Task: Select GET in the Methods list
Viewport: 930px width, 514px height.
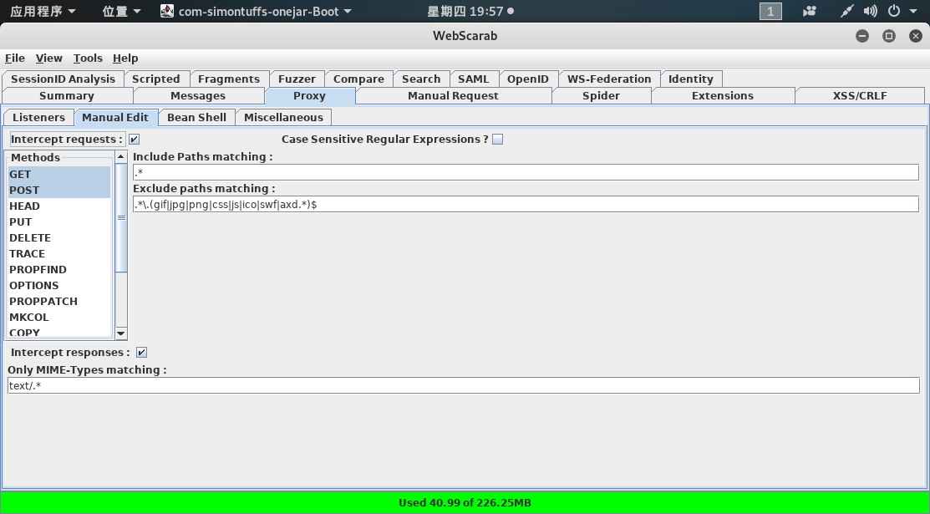Action: click(59, 175)
